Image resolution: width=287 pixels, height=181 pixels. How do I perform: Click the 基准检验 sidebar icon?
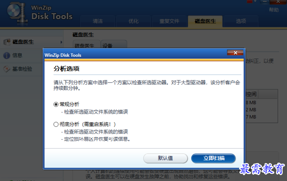pyautogui.click(x=7, y=69)
